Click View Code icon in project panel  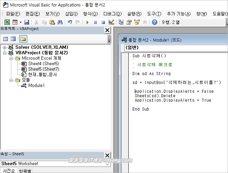[x=6, y=39]
